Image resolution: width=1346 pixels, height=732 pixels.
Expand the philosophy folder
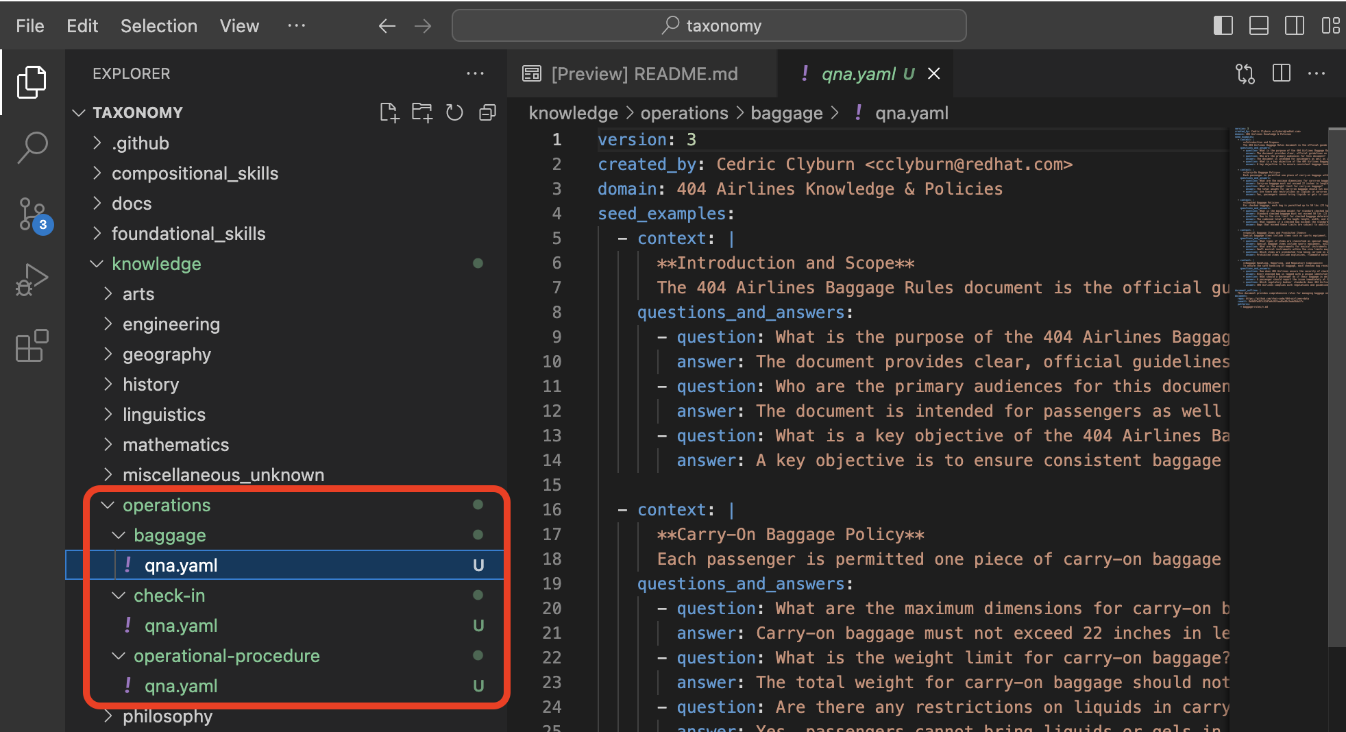tap(108, 716)
